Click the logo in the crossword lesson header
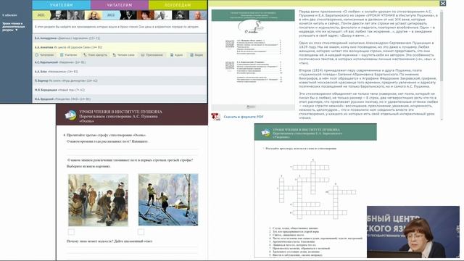Viewport: 464px width, 261px height. [265, 133]
